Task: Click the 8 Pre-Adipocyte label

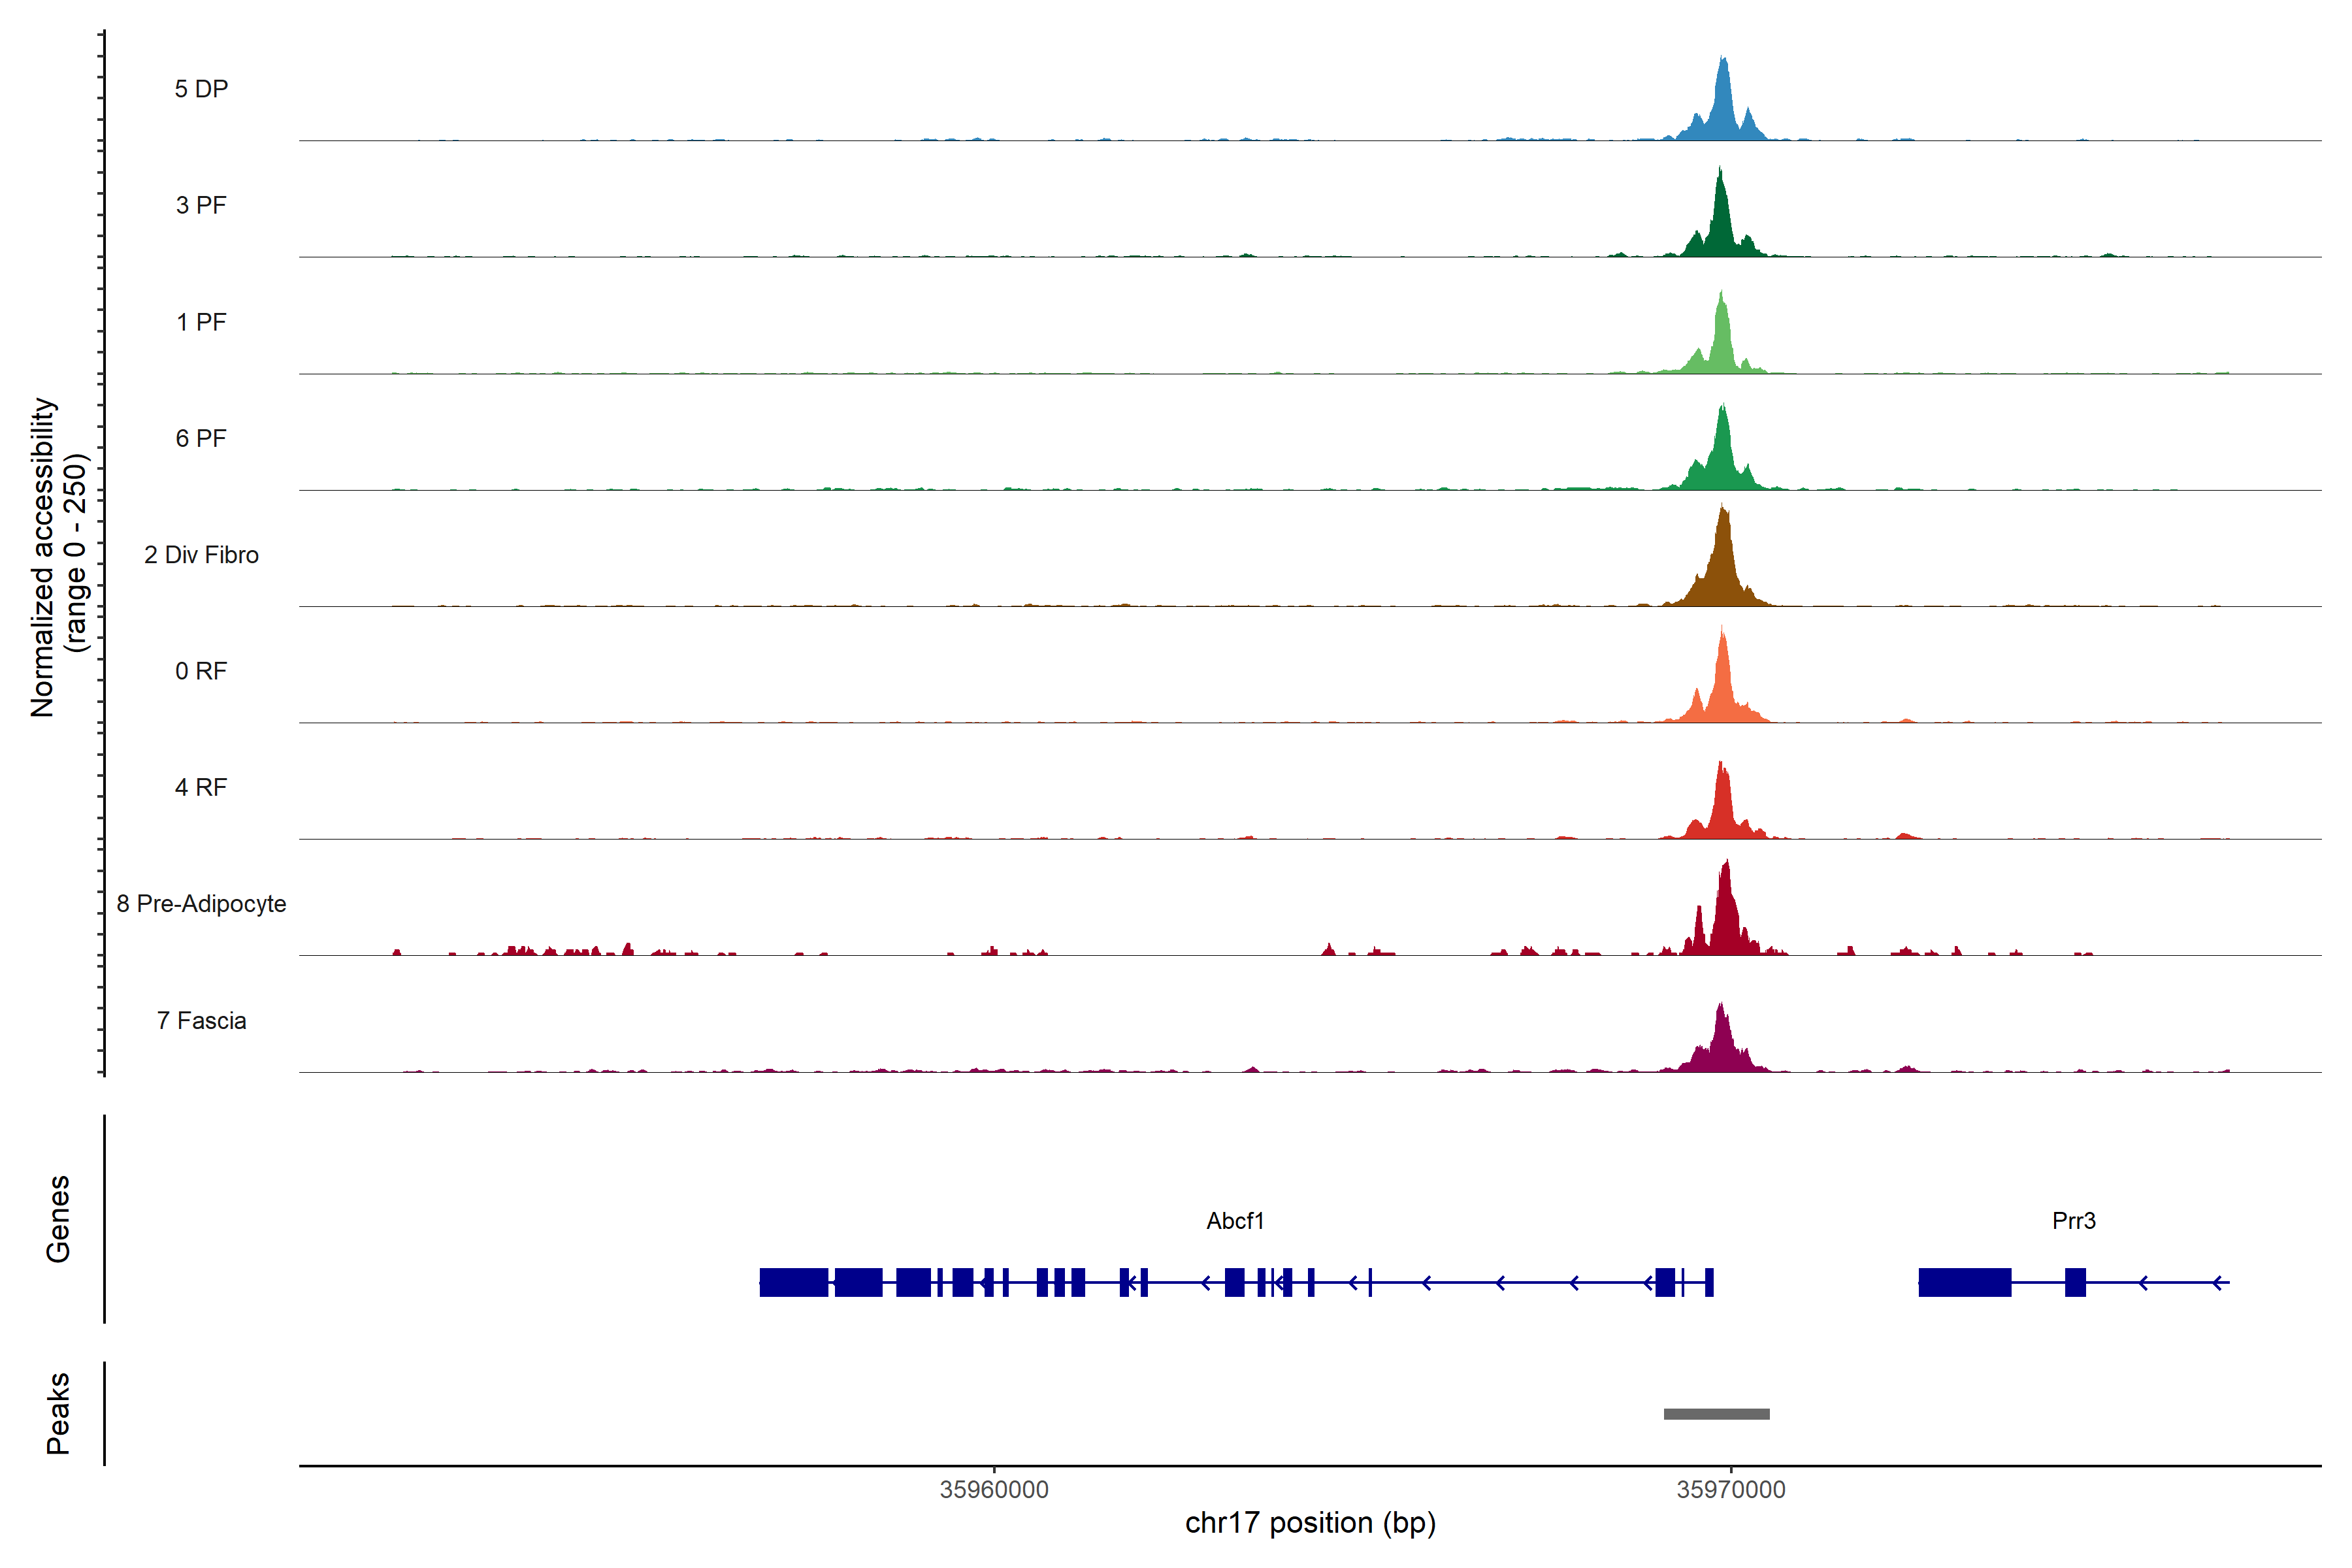Action: click(x=201, y=904)
